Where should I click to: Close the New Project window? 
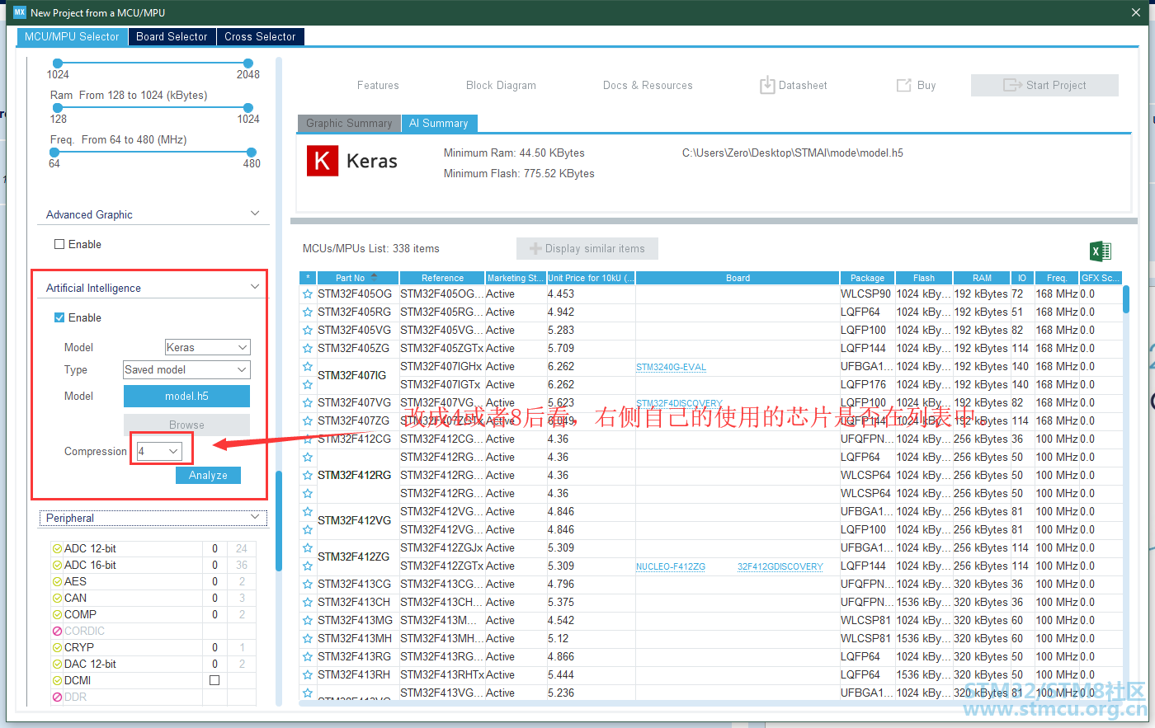1136,12
